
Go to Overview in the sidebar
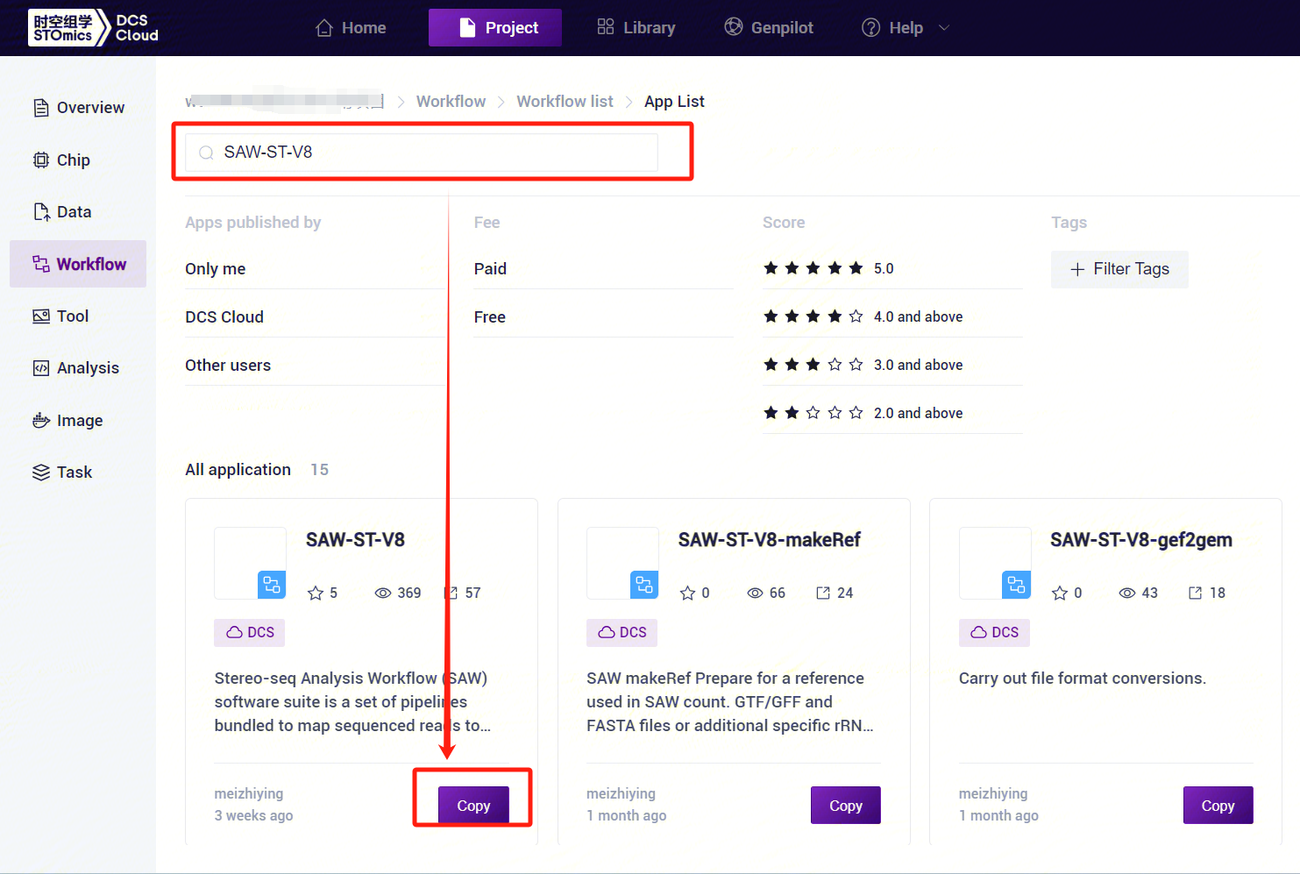click(78, 108)
